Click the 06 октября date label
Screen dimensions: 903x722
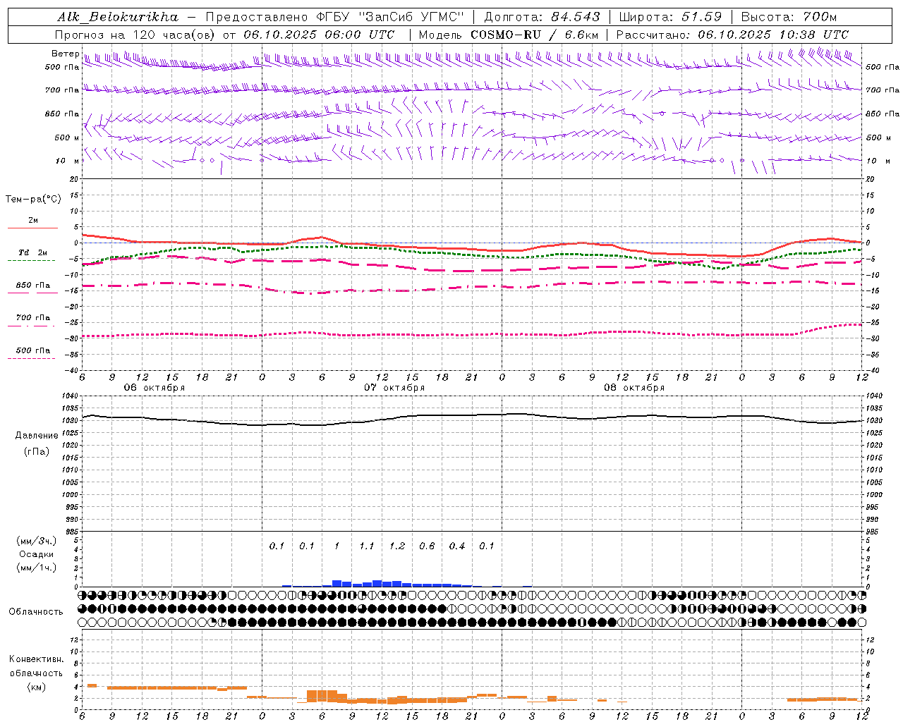click(x=154, y=388)
